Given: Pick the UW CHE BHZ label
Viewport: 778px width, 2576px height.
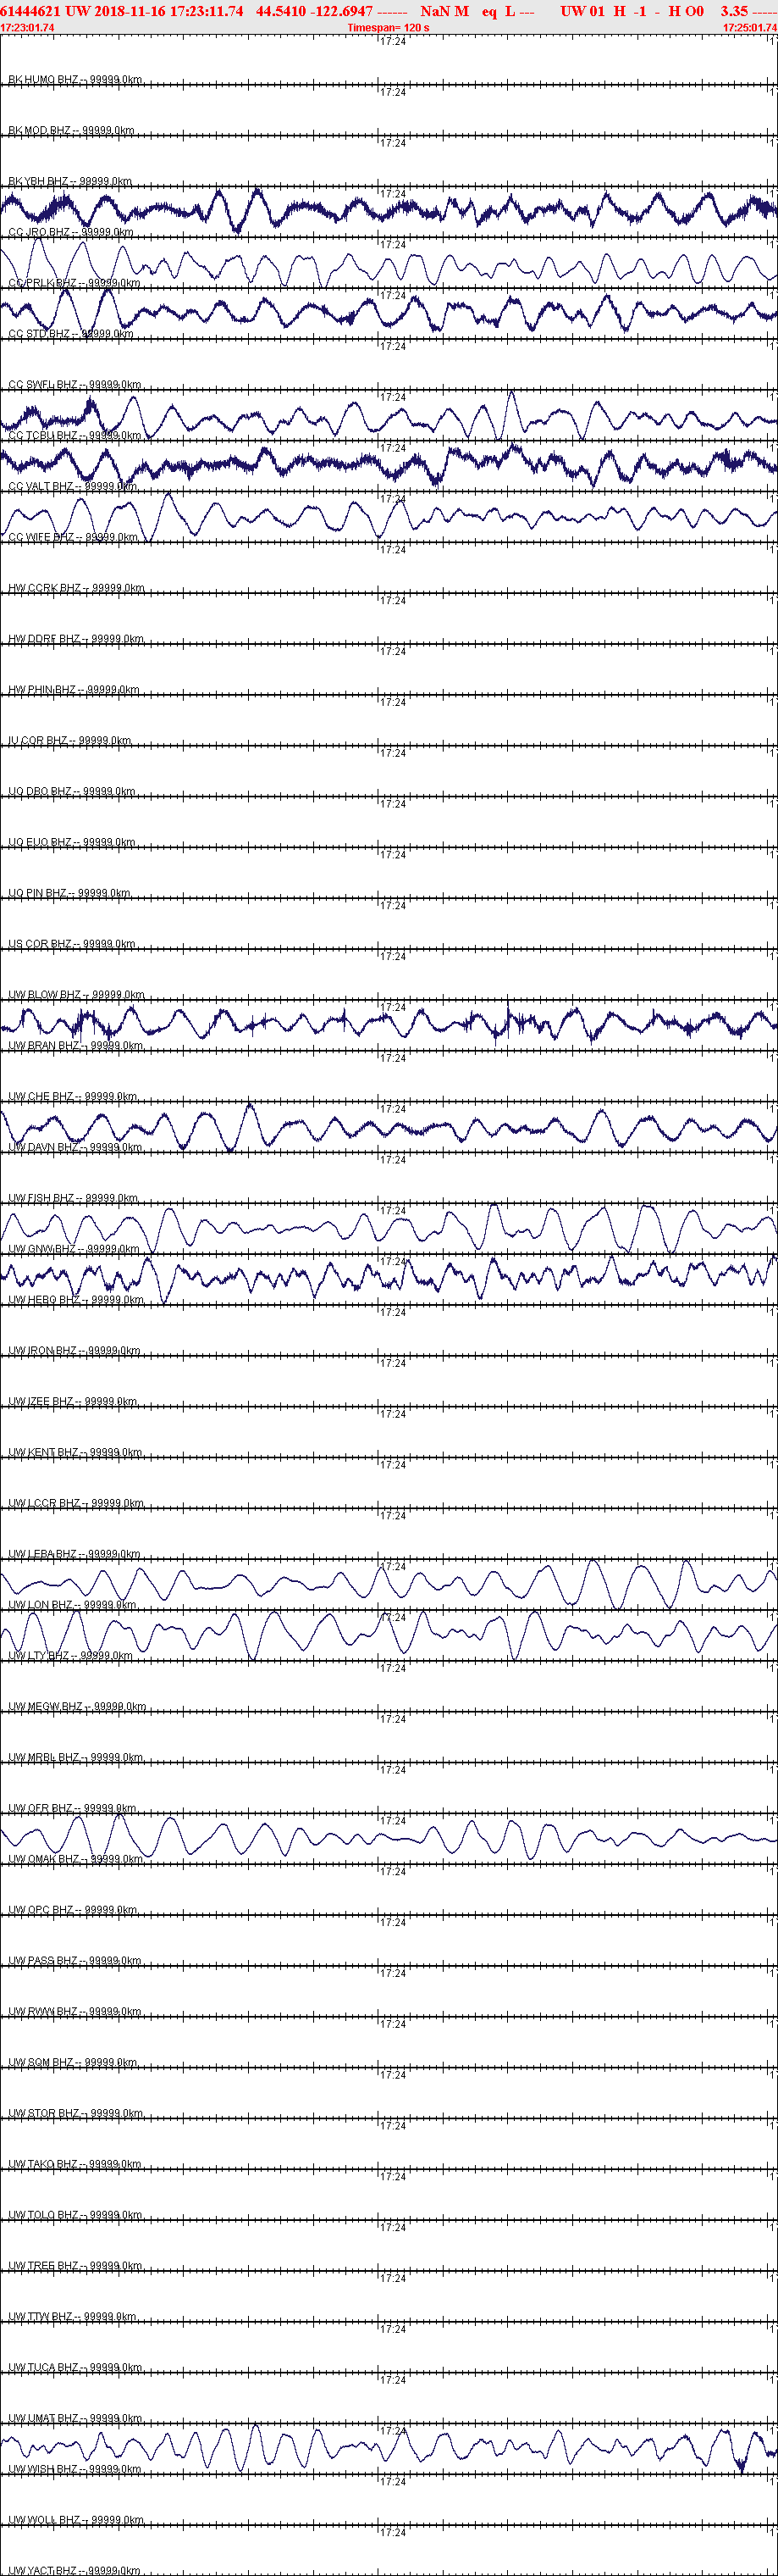Looking at the screenshot, I should coord(73,1097).
